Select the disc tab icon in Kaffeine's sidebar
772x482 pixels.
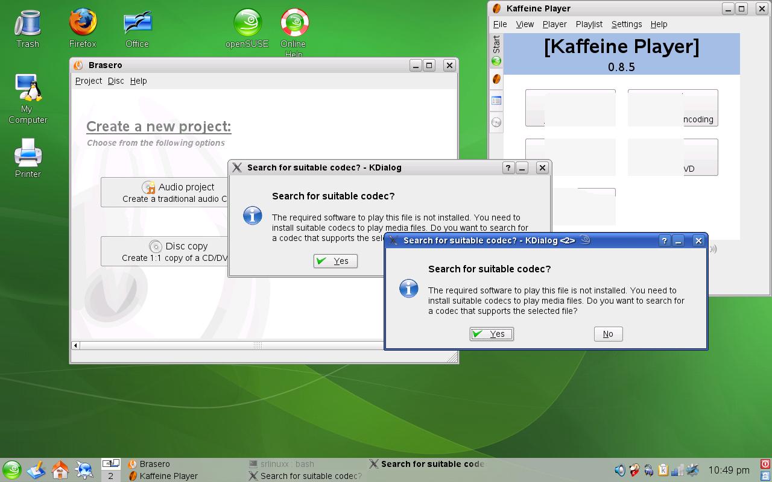click(496, 122)
